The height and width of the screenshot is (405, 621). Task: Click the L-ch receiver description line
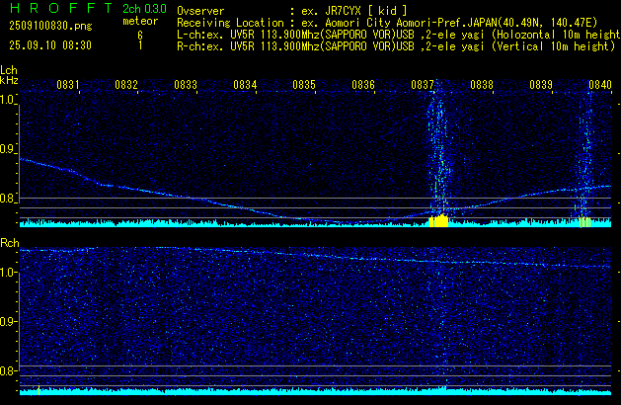point(399,35)
